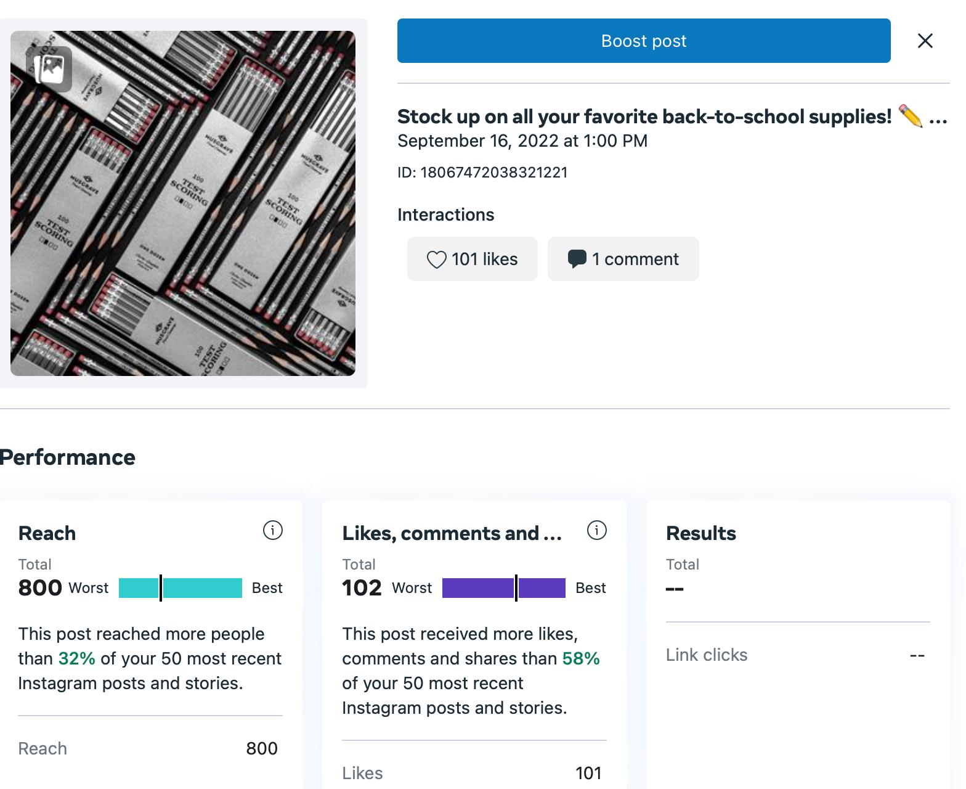Click the Likes 101 metric row

[x=473, y=773]
